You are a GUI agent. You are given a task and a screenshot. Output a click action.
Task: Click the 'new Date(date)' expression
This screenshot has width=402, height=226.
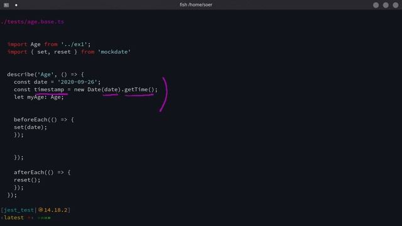(x=97, y=89)
